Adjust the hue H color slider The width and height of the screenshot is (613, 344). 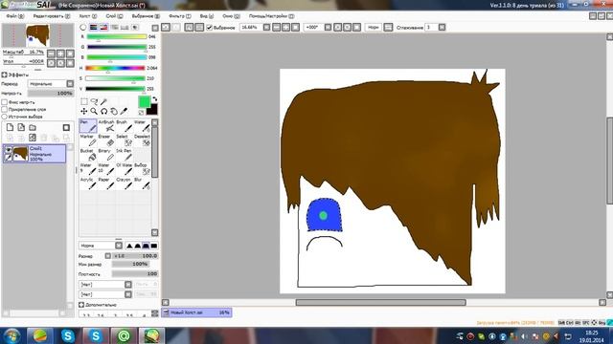pyautogui.click(x=115, y=68)
